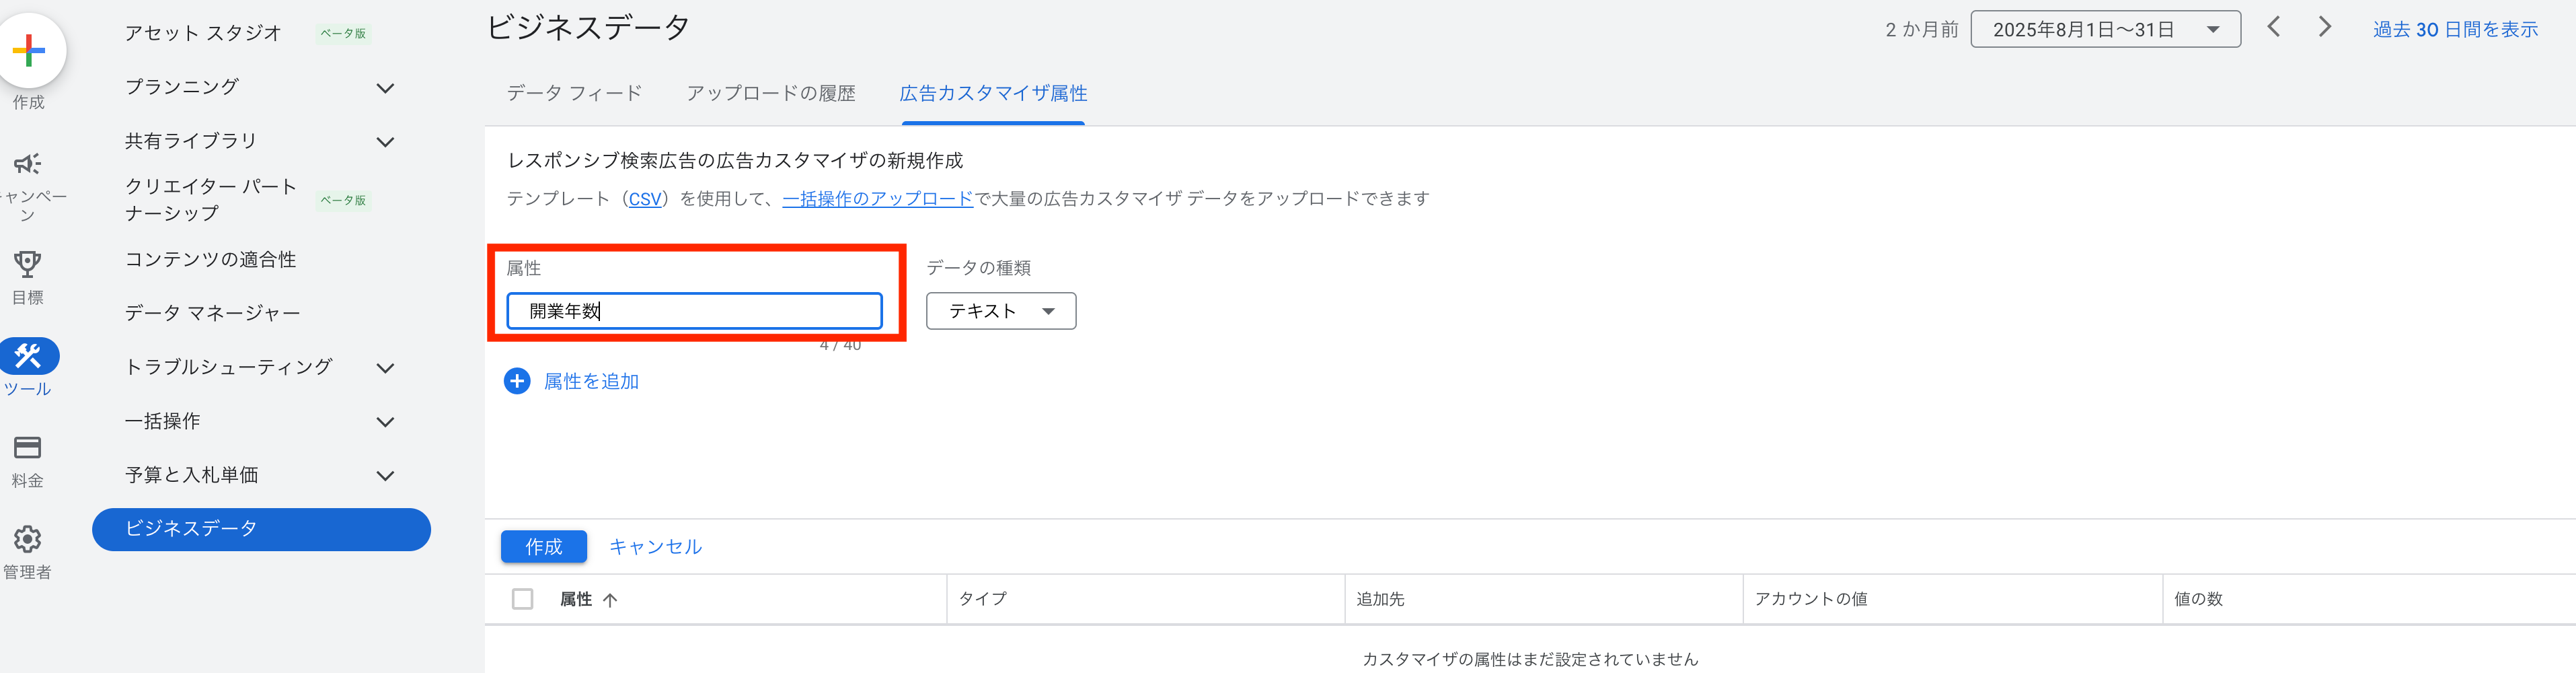Click the 過去 30 日間を表示 link
This screenshot has width=2576, height=673.
click(x=2455, y=29)
